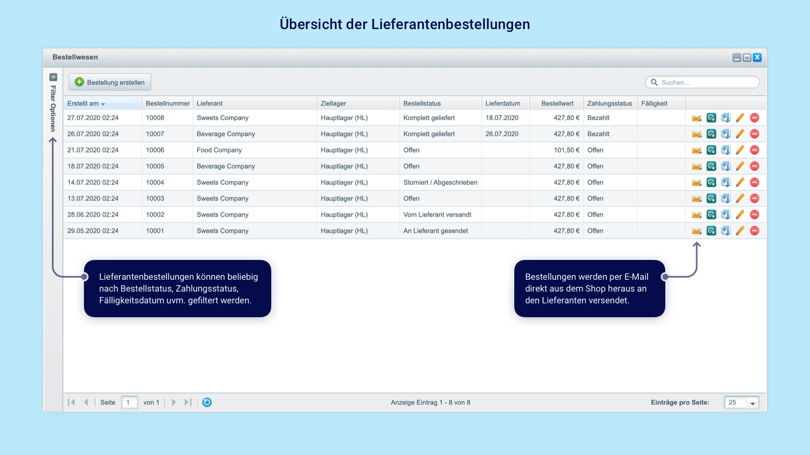Select order number 10004 cell

click(x=167, y=182)
